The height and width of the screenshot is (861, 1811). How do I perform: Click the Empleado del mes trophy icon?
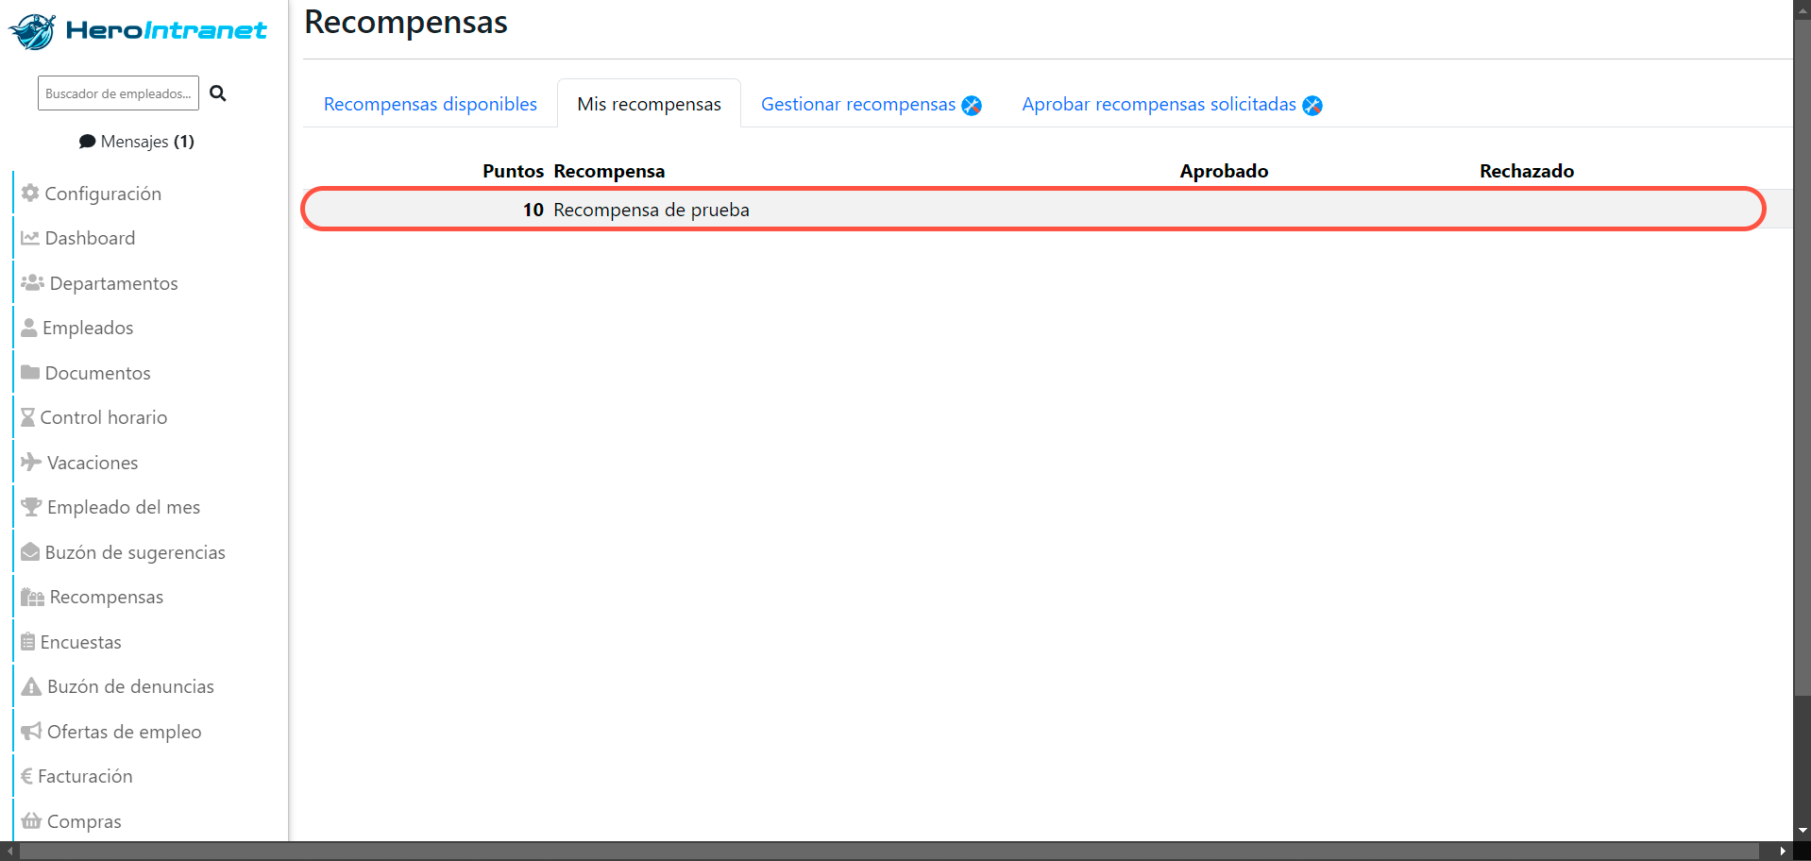[x=31, y=507]
